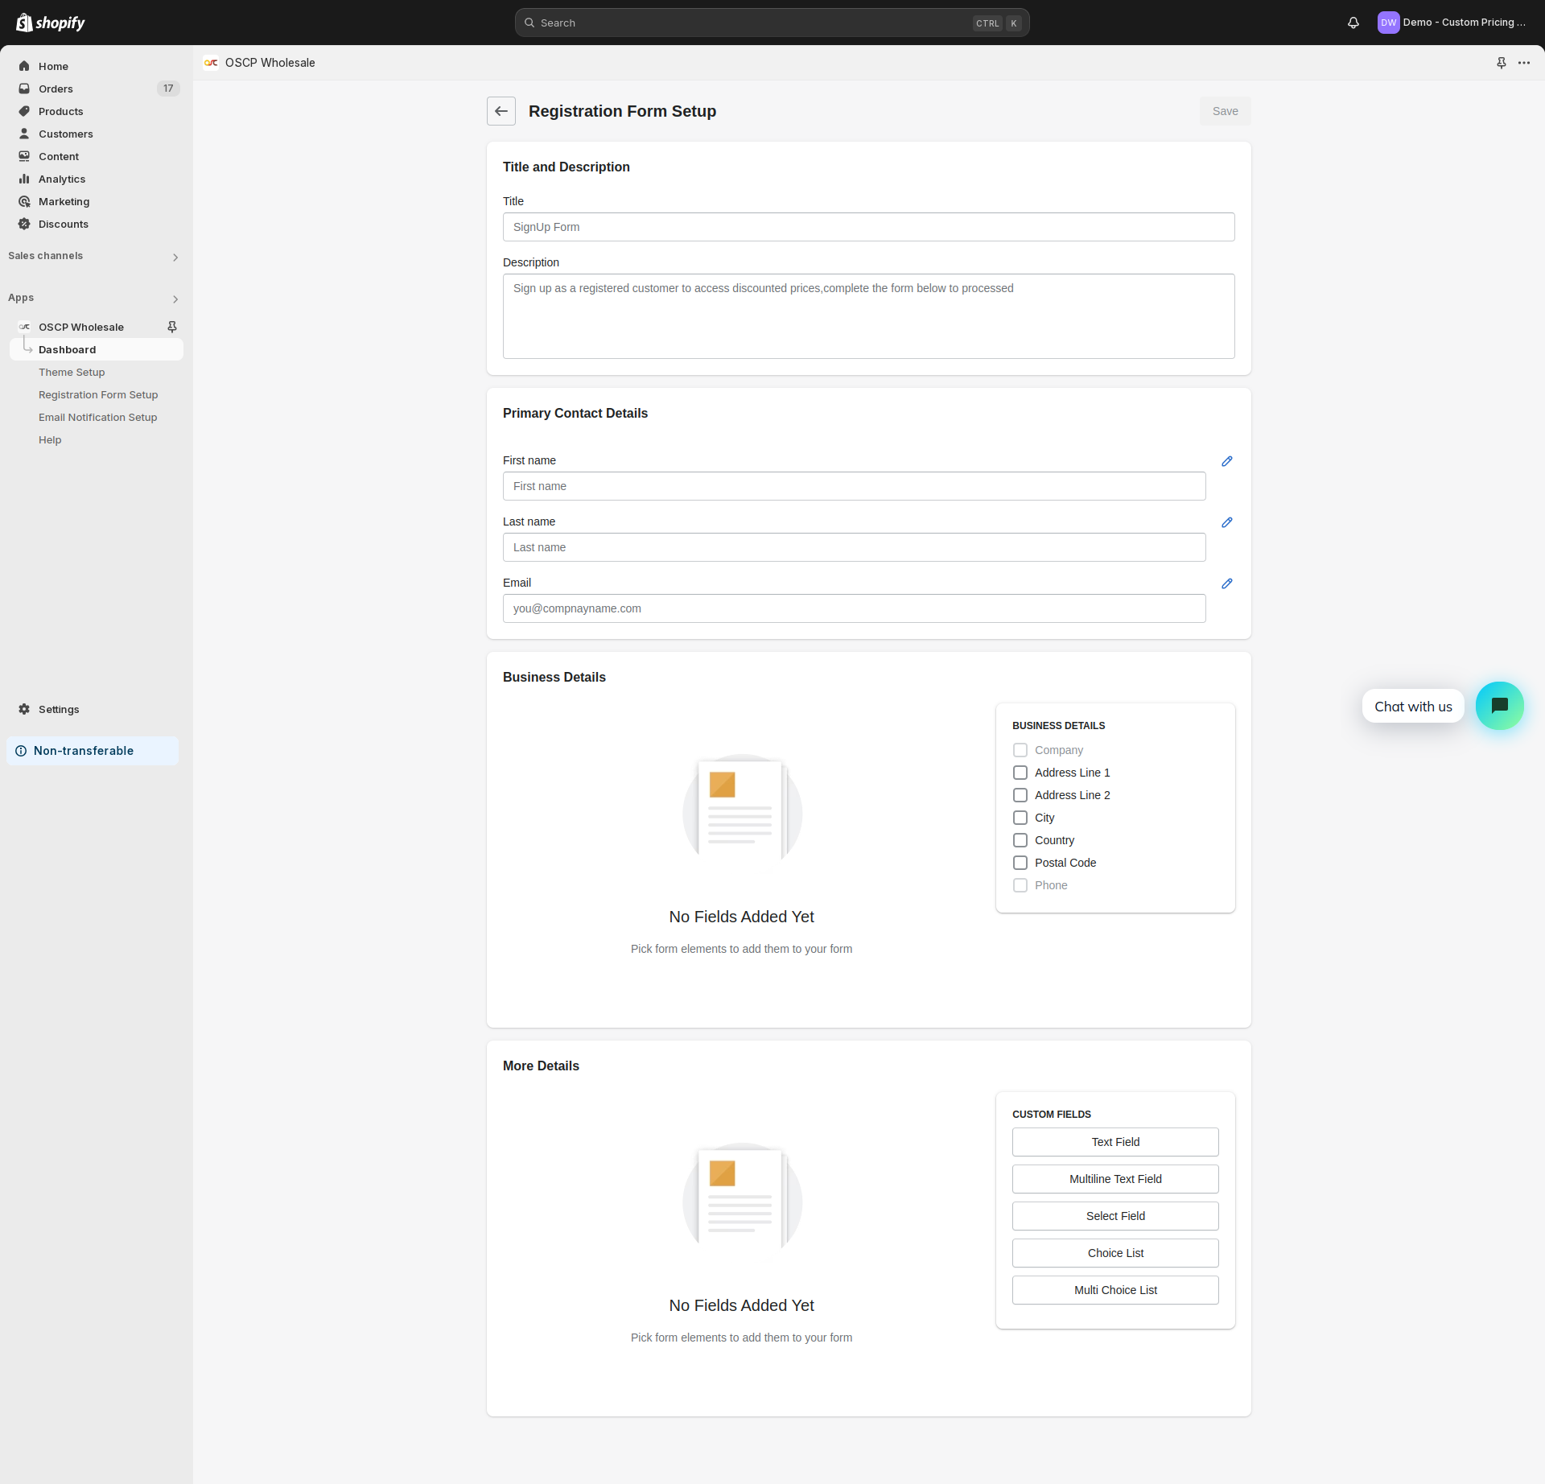Open the notifications bell in top bar
Image resolution: width=1545 pixels, height=1484 pixels.
tap(1353, 23)
